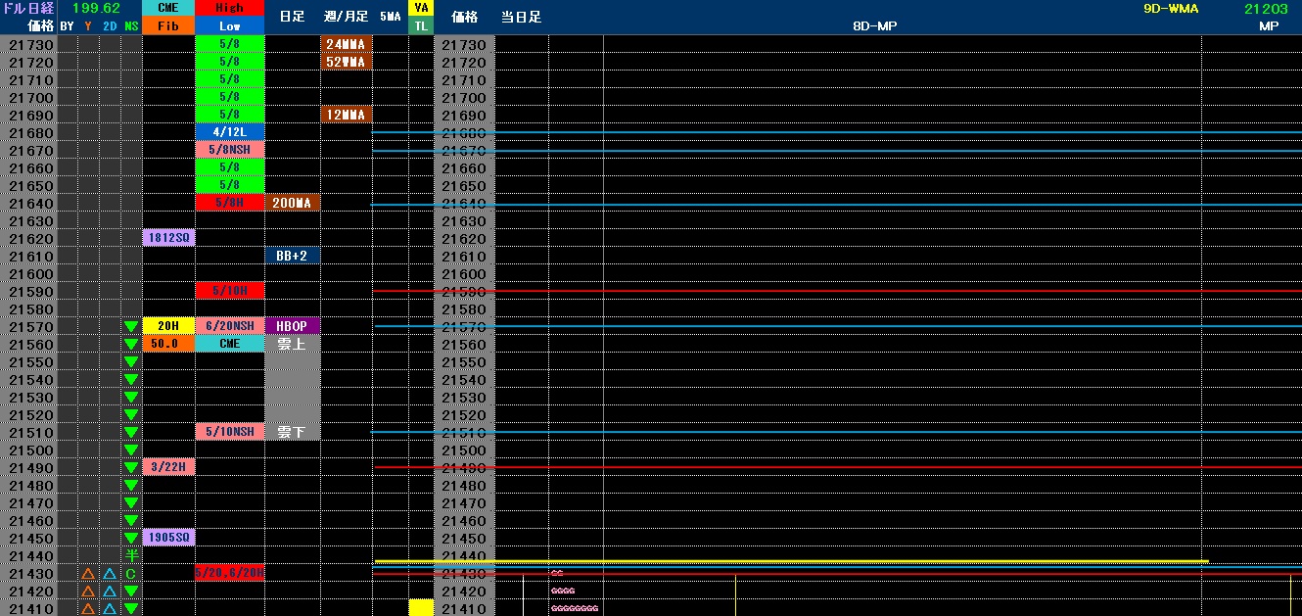Select the brown 200MA cell
This screenshot has width=1302, height=616.
tap(292, 203)
